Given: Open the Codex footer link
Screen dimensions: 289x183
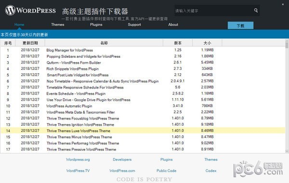Looking at the screenshot, I should 211,171.
